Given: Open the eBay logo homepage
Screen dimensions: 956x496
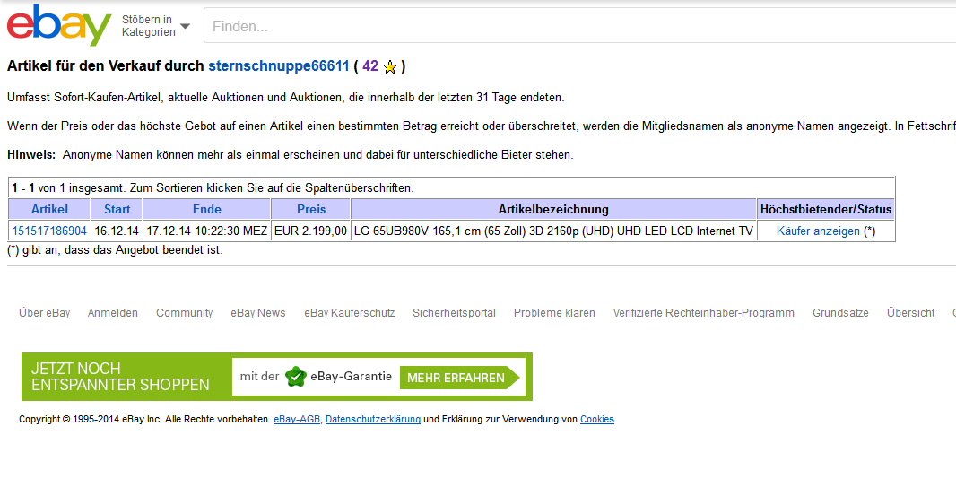Looking at the screenshot, I should click(x=59, y=26).
